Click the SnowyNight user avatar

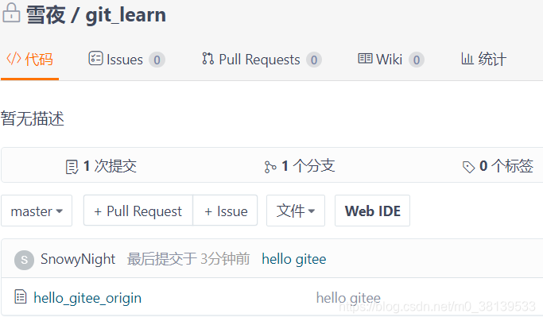coord(24,260)
